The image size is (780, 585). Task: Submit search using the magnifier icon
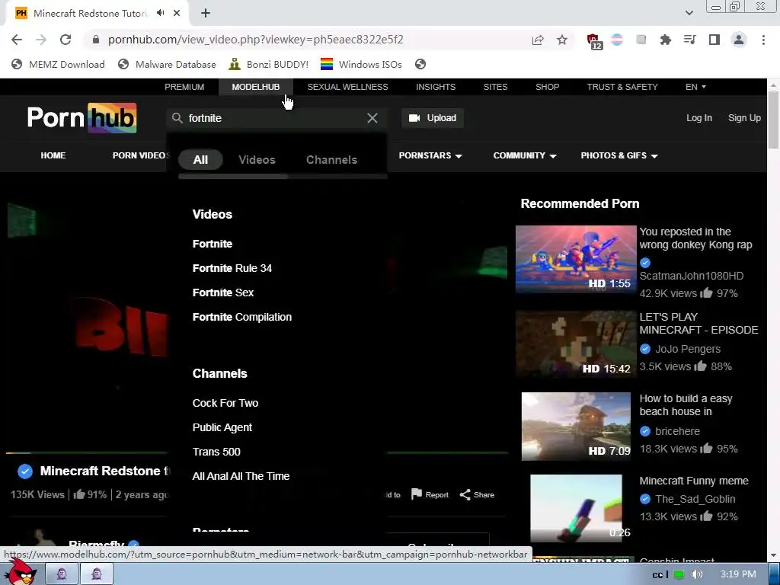pos(177,118)
